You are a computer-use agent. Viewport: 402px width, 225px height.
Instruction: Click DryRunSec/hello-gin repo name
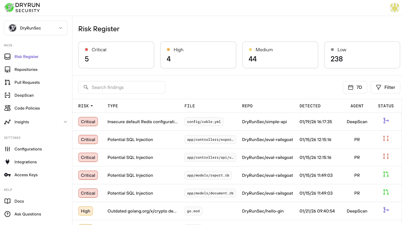pos(263,211)
